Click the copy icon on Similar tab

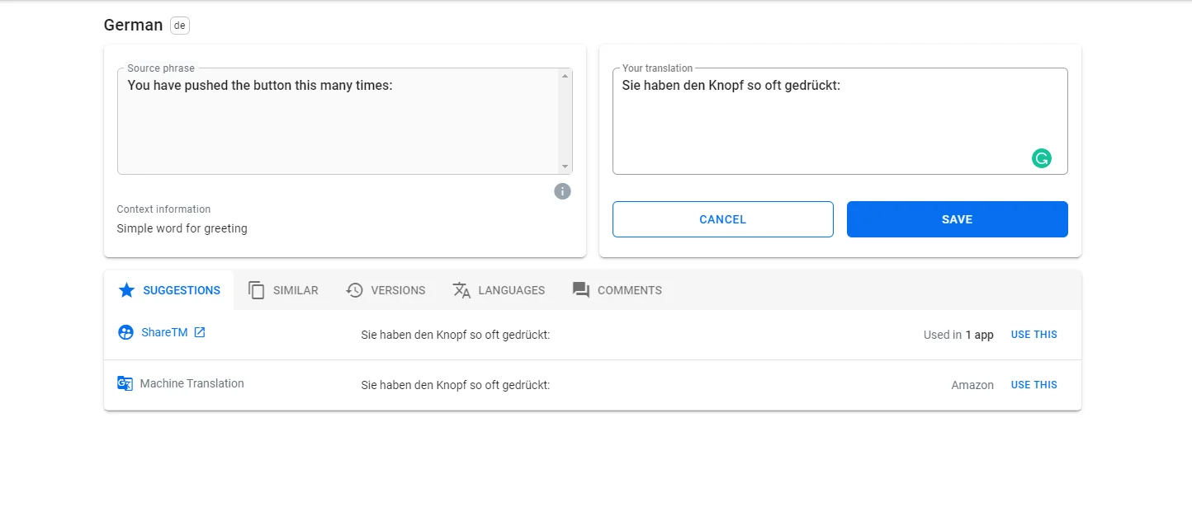pos(257,290)
